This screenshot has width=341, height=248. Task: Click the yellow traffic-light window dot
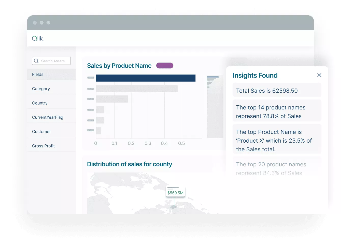[x=41, y=22]
